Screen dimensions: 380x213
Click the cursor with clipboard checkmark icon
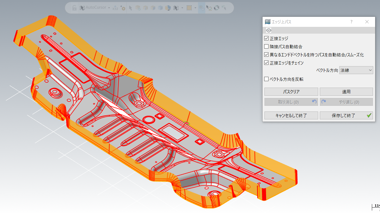[x=209, y=8]
